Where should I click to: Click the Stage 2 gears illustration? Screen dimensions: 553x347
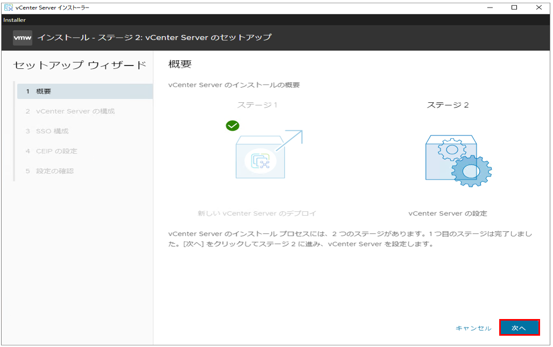tap(458, 161)
